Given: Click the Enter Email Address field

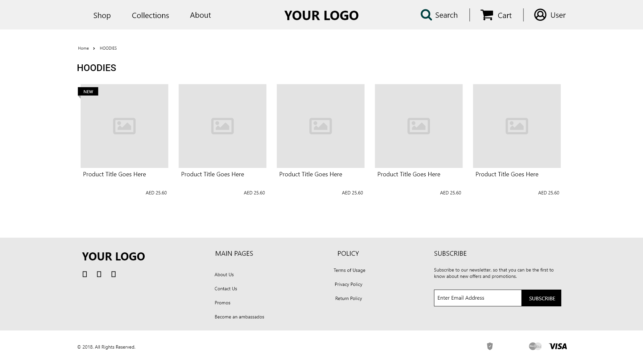Looking at the screenshot, I should pos(478,298).
